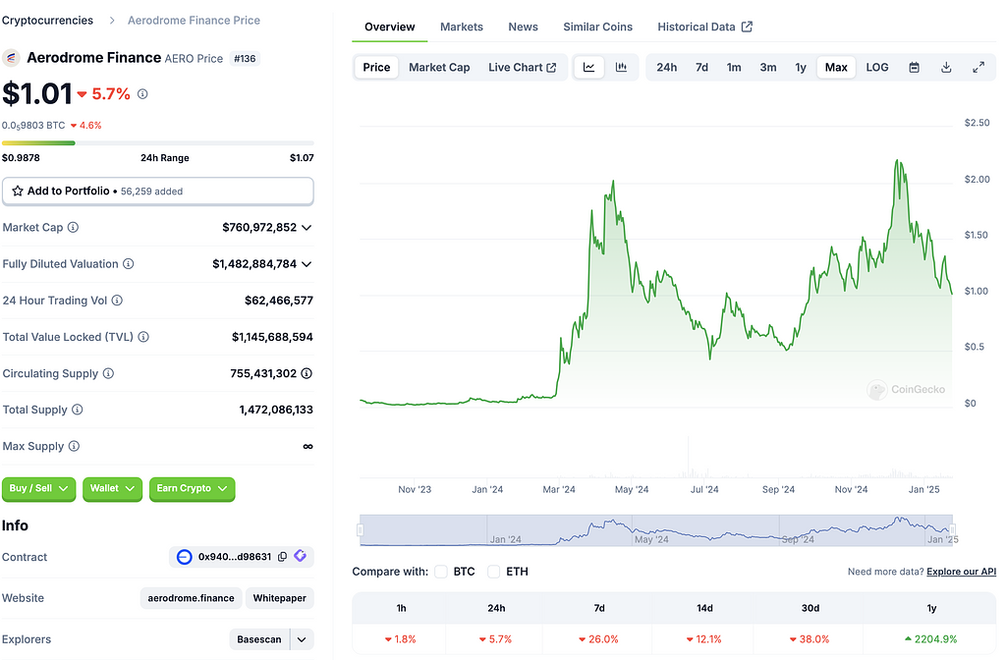Click Add to Portfolio button
1006x660 pixels.
point(157,191)
